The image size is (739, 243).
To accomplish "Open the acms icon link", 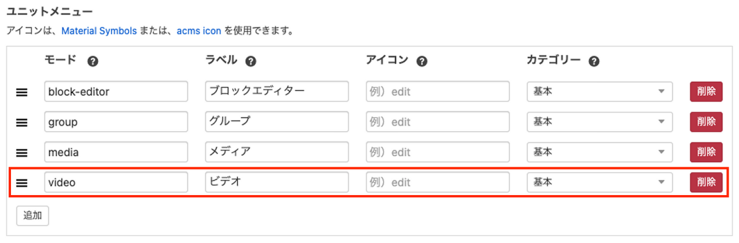I will tap(199, 31).
